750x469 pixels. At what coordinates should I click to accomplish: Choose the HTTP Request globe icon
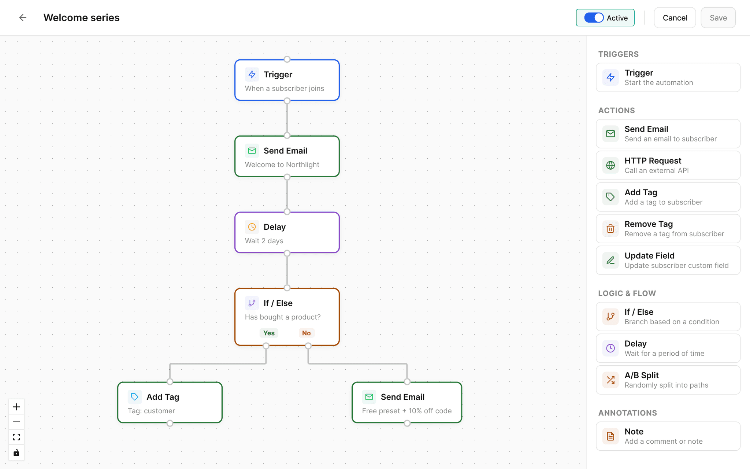610,165
